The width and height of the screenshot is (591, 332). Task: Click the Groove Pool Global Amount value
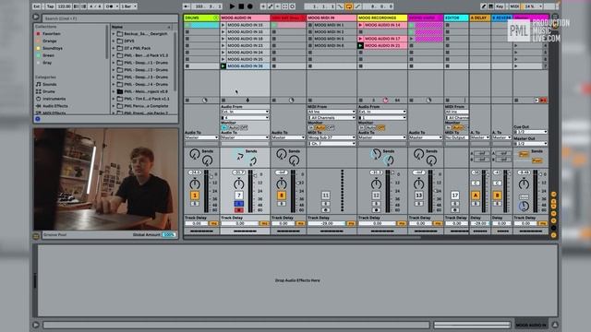[x=168, y=234]
